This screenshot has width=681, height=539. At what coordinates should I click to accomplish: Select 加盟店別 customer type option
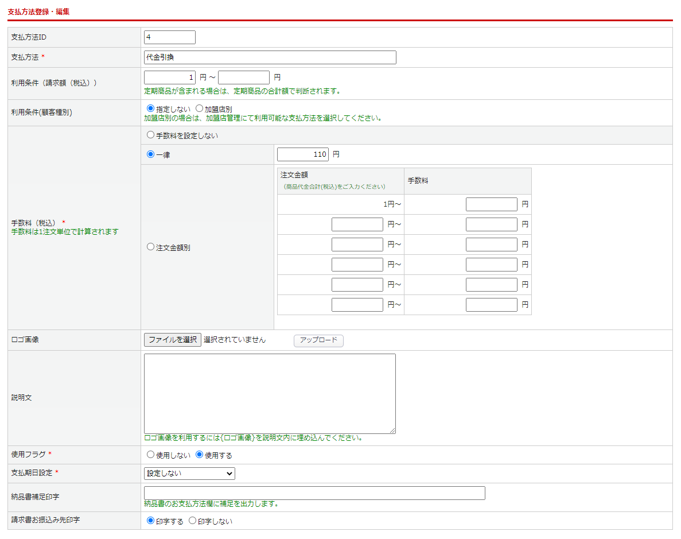click(200, 108)
